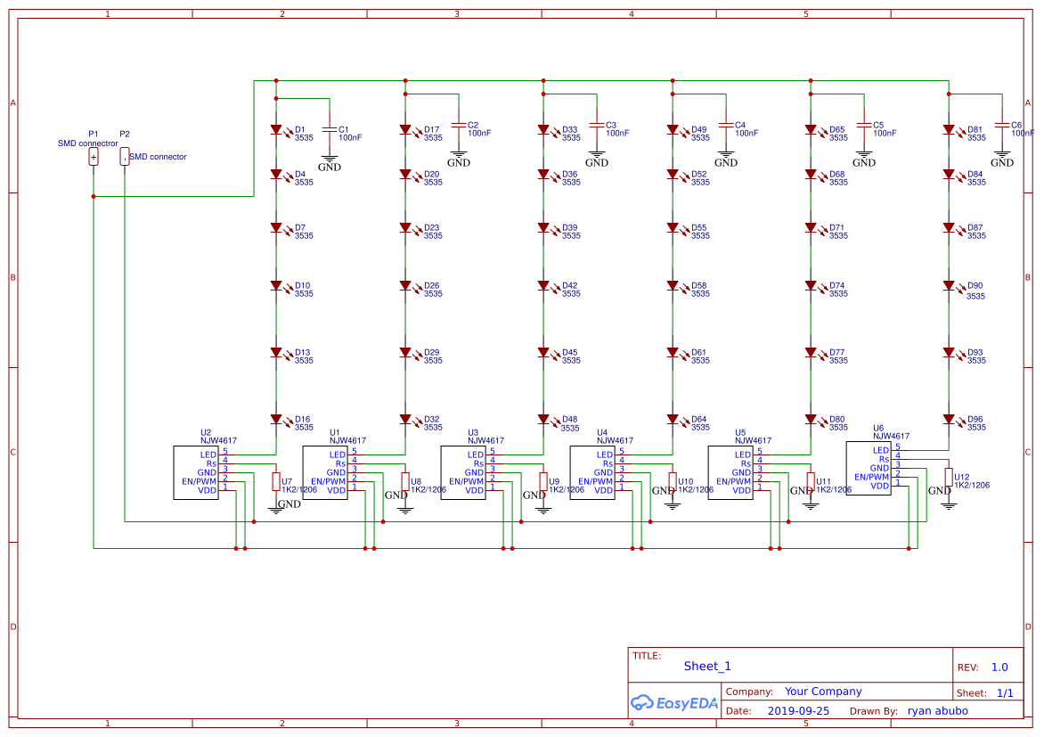Click the revision value 1.0
The height and width of the screenshot is (737, 1044).
(999, 667)
